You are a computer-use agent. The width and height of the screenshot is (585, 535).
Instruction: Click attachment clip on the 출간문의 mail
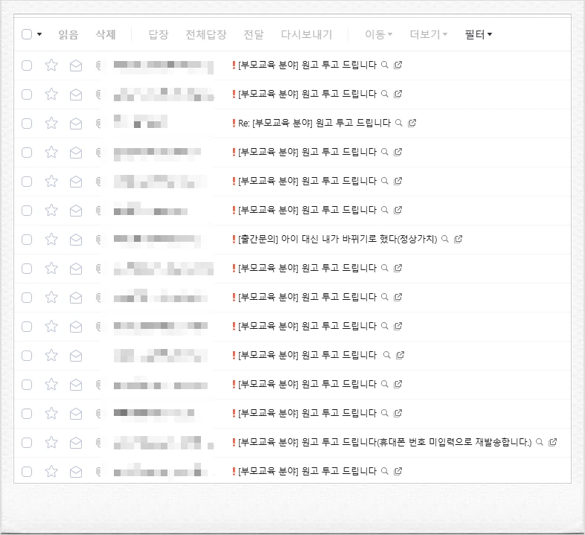pyautogui.click(x=98, y=240)
